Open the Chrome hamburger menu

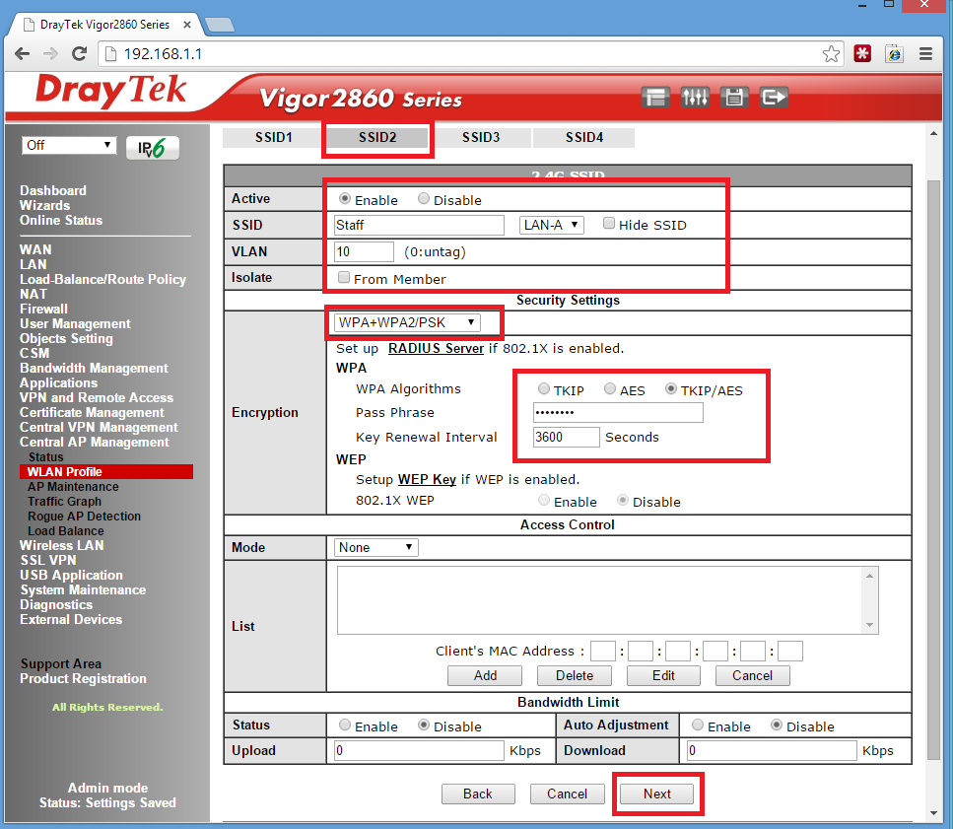pos(925,53)
